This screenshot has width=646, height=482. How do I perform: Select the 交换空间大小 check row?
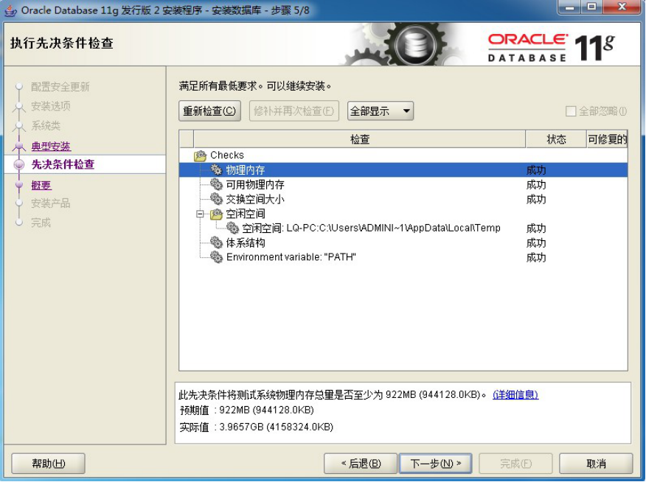pos(403,199)
